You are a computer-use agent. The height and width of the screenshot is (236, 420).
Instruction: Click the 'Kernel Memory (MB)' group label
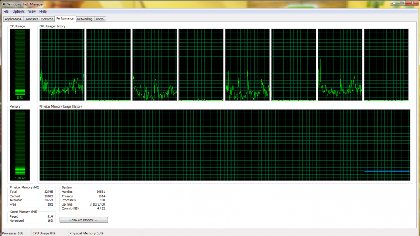pos(23,212)
